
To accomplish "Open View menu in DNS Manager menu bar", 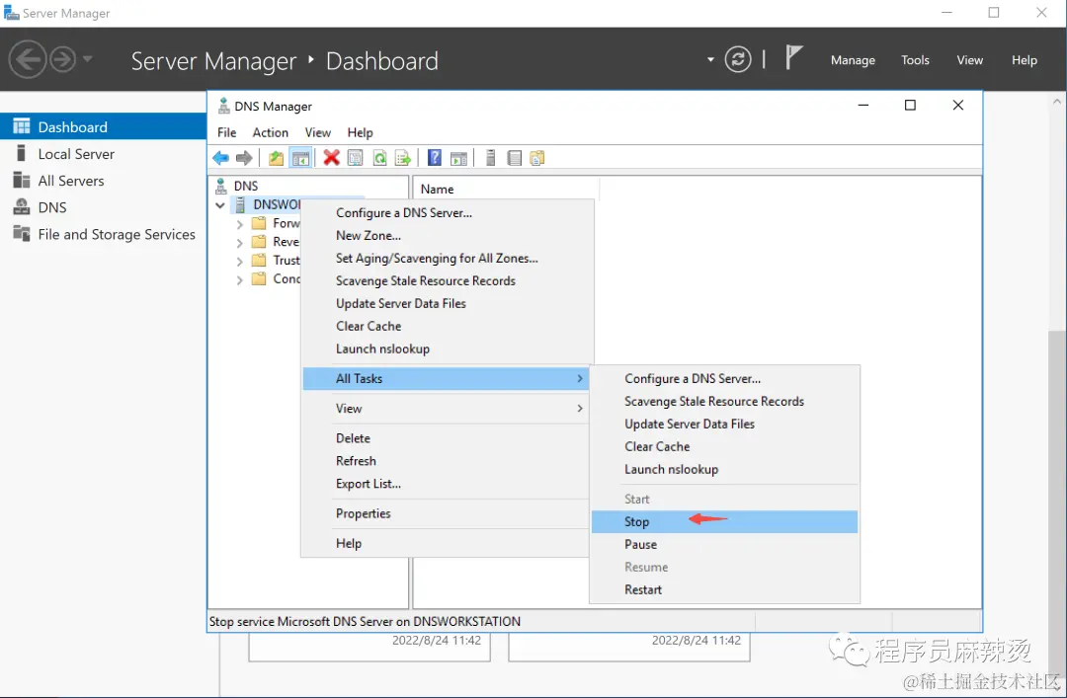I will click(318, 132).
